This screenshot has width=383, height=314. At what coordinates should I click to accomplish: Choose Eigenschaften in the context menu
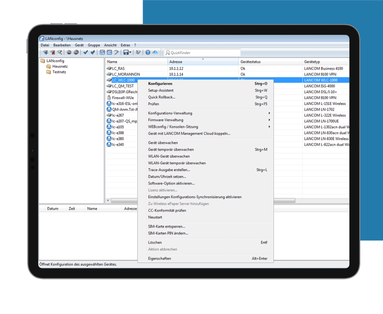205,258
